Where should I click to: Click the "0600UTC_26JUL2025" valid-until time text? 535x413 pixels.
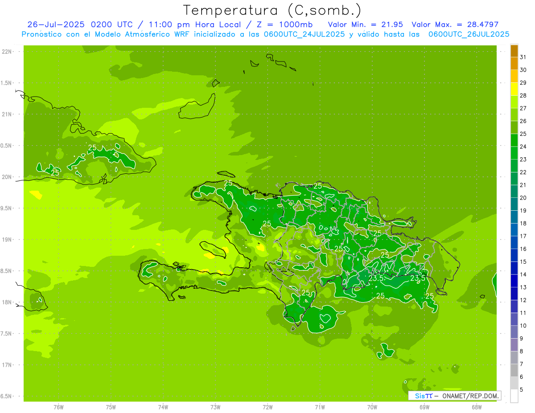[x=469, y=34]
